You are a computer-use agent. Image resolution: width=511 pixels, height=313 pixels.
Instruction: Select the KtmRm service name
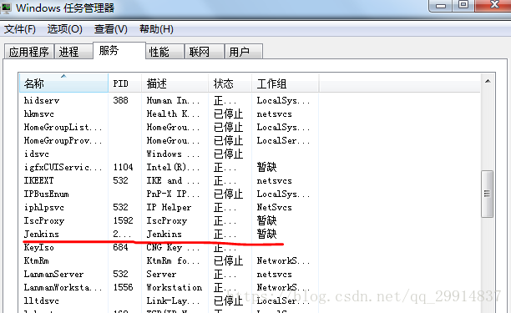pyautogui.click(x=36, y=261)
